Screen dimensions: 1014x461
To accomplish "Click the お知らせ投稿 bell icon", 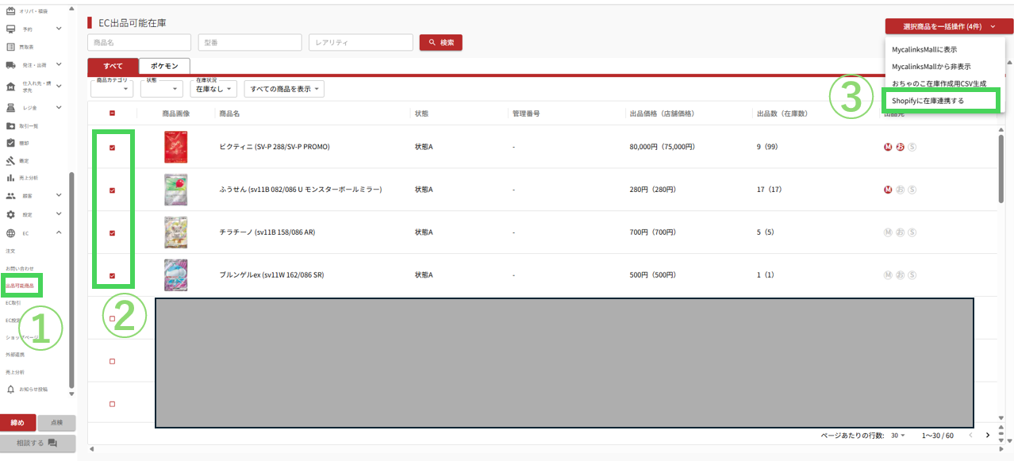I will [x=11, y=390].
